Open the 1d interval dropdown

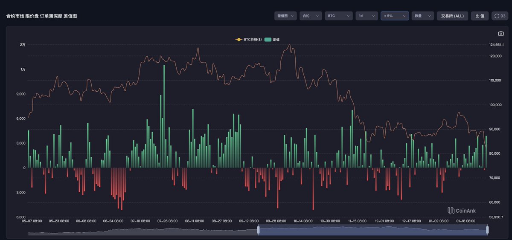tap(366, 16)
